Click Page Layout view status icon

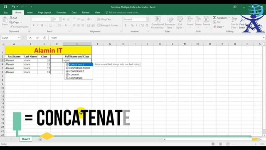click(x=220, y=144)
